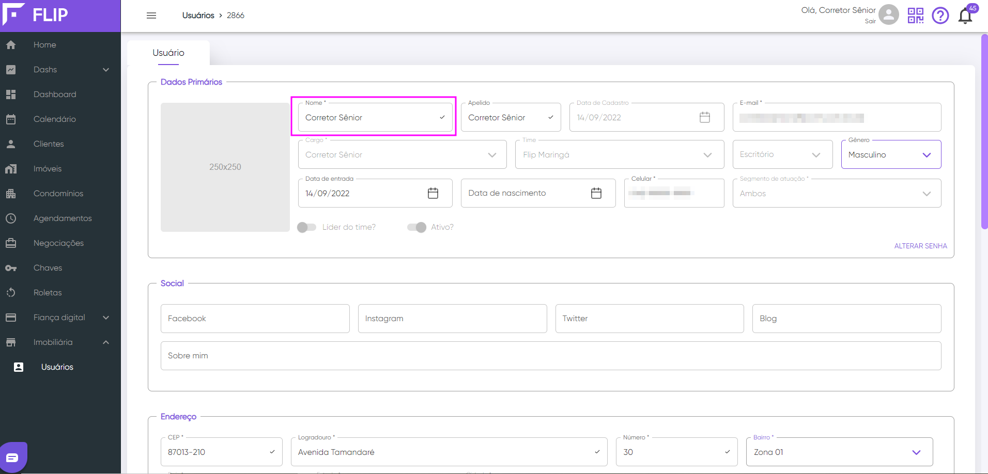
Task: Open the Data de Cadastro calendar picker
Action: tap(705, 117)
